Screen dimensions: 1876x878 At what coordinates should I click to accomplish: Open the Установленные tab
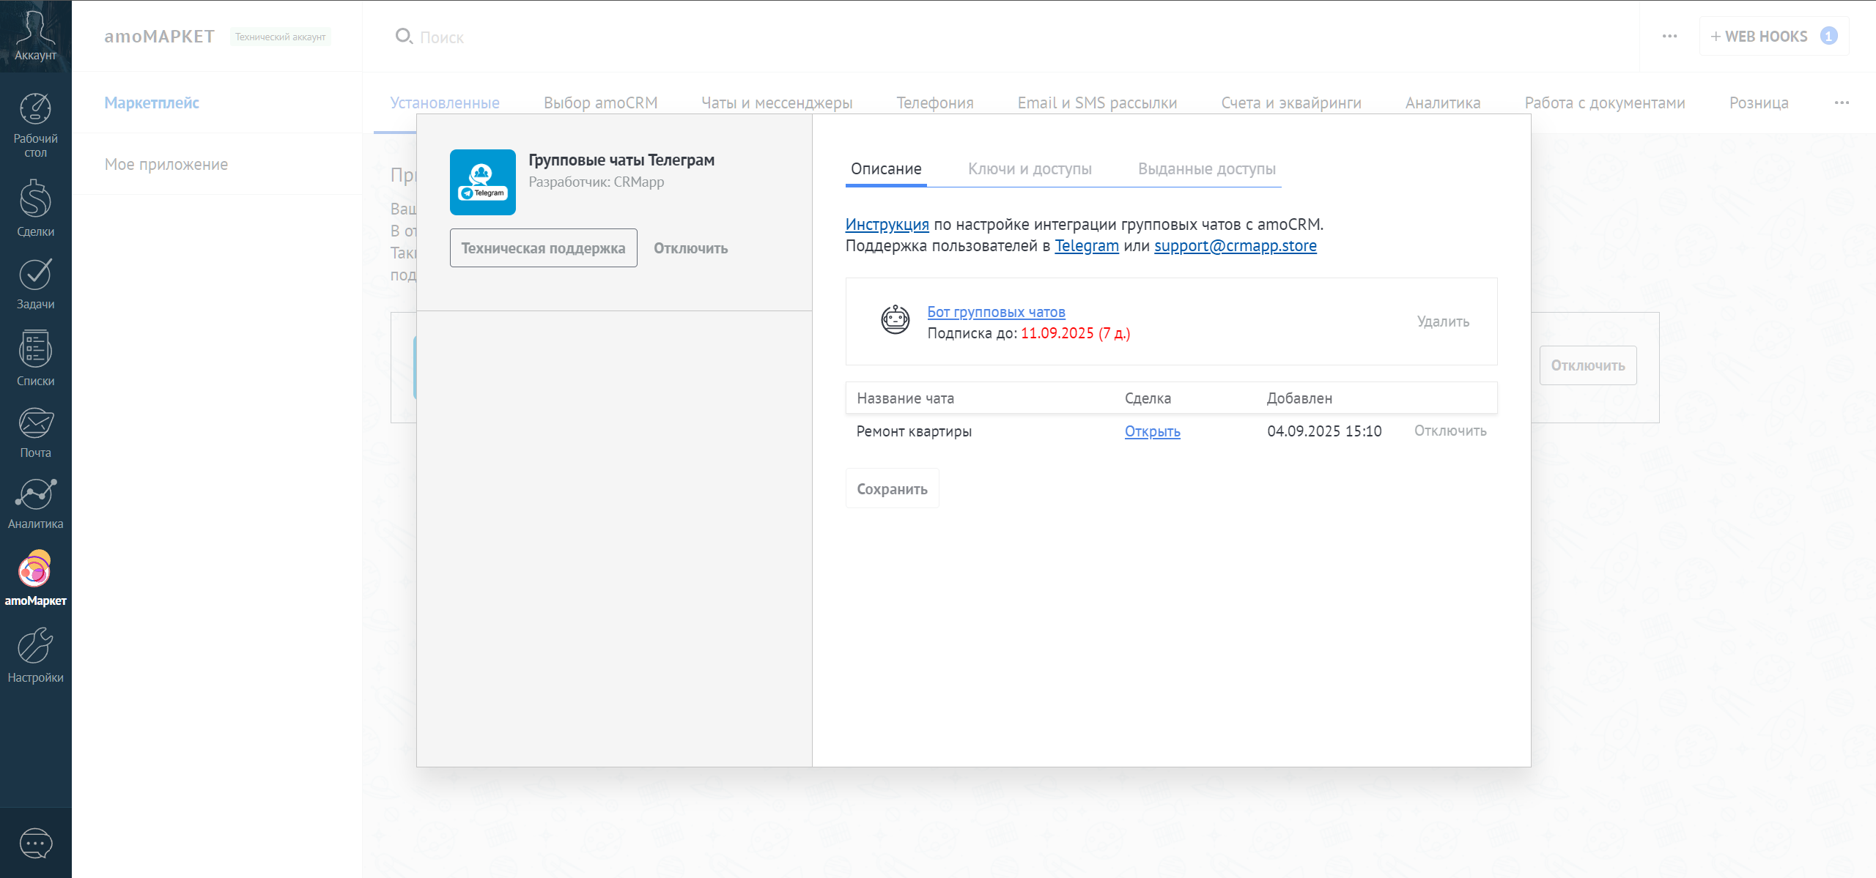pos(445,103)
